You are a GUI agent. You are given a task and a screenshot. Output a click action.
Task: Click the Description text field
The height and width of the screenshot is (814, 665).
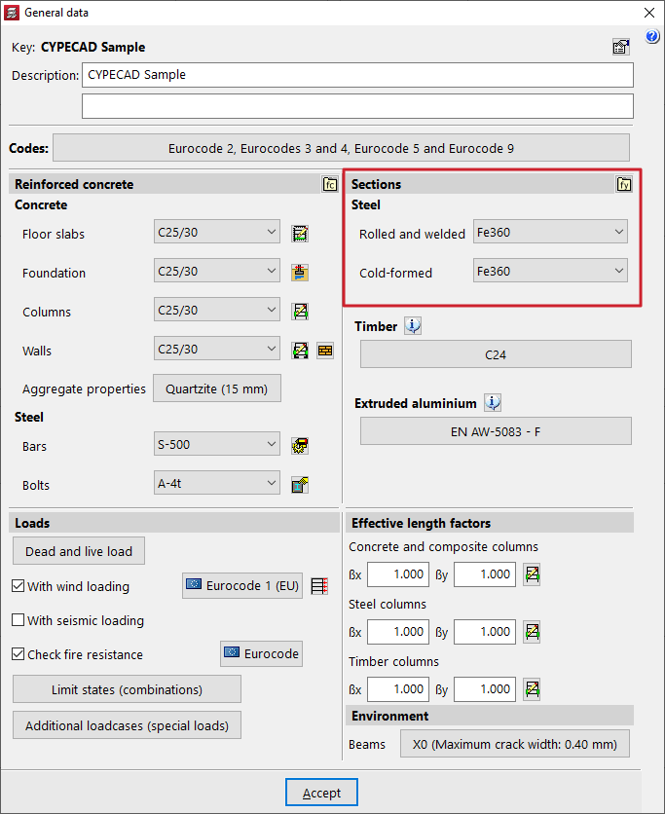(x=357, y=75)
